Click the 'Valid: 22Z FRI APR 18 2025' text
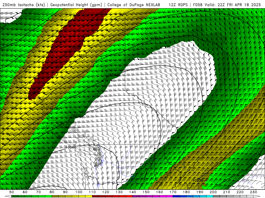The width and height of the screenshot is (265, 198). point(233,5)
